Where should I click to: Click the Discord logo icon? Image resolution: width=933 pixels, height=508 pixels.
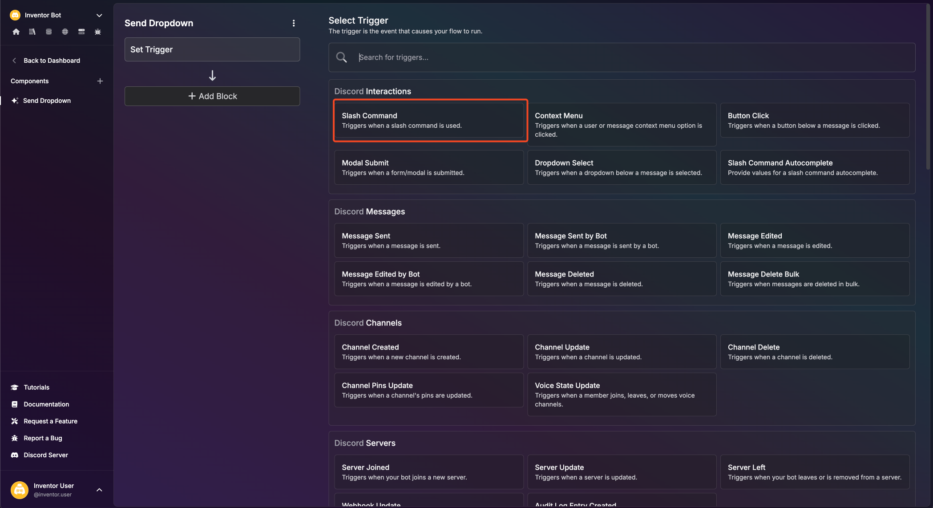15,455
